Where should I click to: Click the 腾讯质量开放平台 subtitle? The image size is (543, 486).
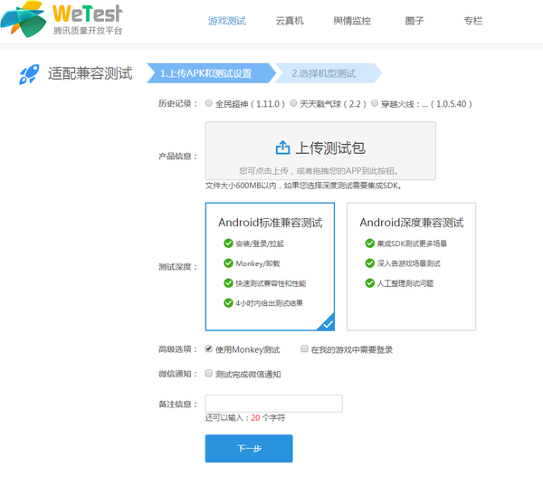88,31
